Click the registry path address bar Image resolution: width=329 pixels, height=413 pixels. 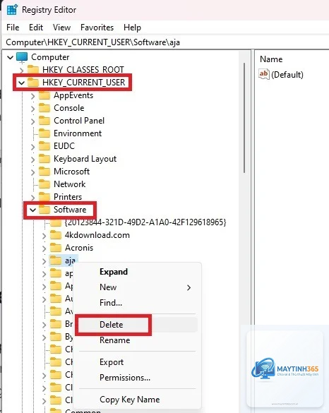point(165,42)
